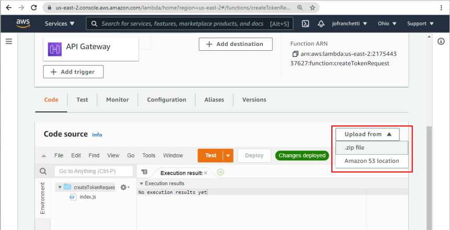This screenshot has height=230, width=450.
Task: Go to AWS console home logo
Action: click(23, 24)
